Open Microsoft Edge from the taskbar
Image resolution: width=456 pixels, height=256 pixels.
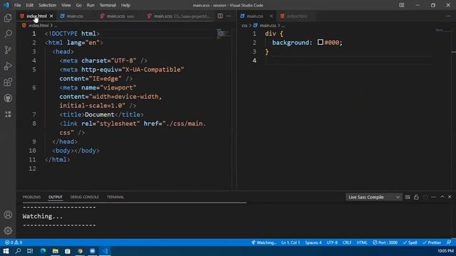click(x=43, y=251)
